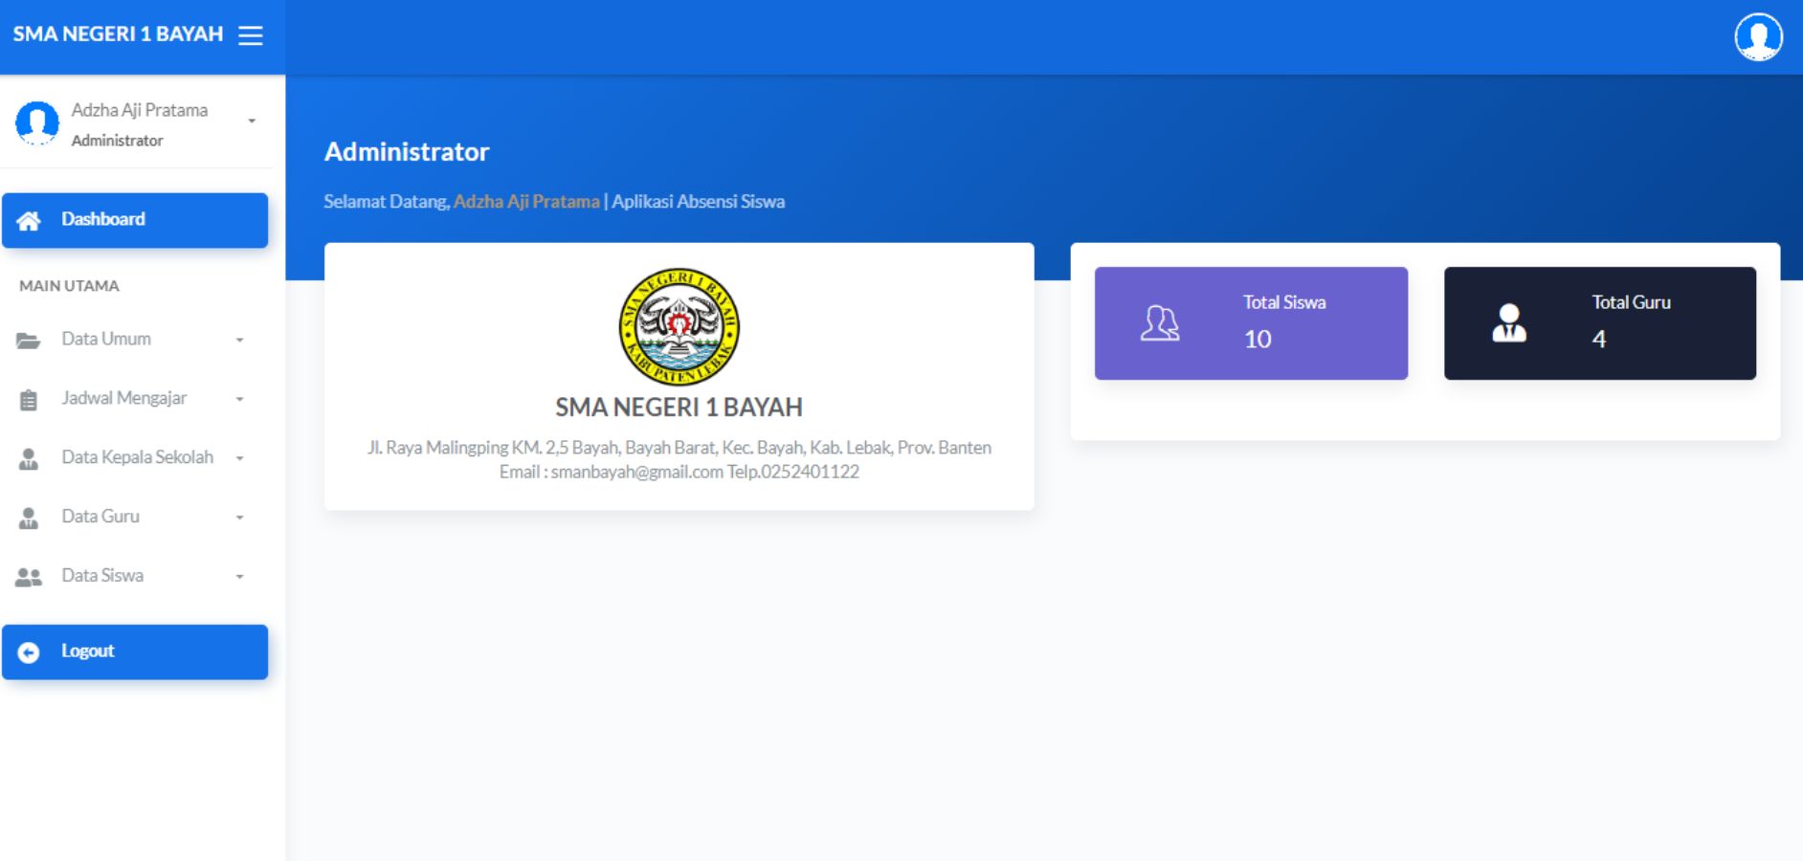Open the top-right user profile avatar
1803x861 pixels.
(1757, 37)
